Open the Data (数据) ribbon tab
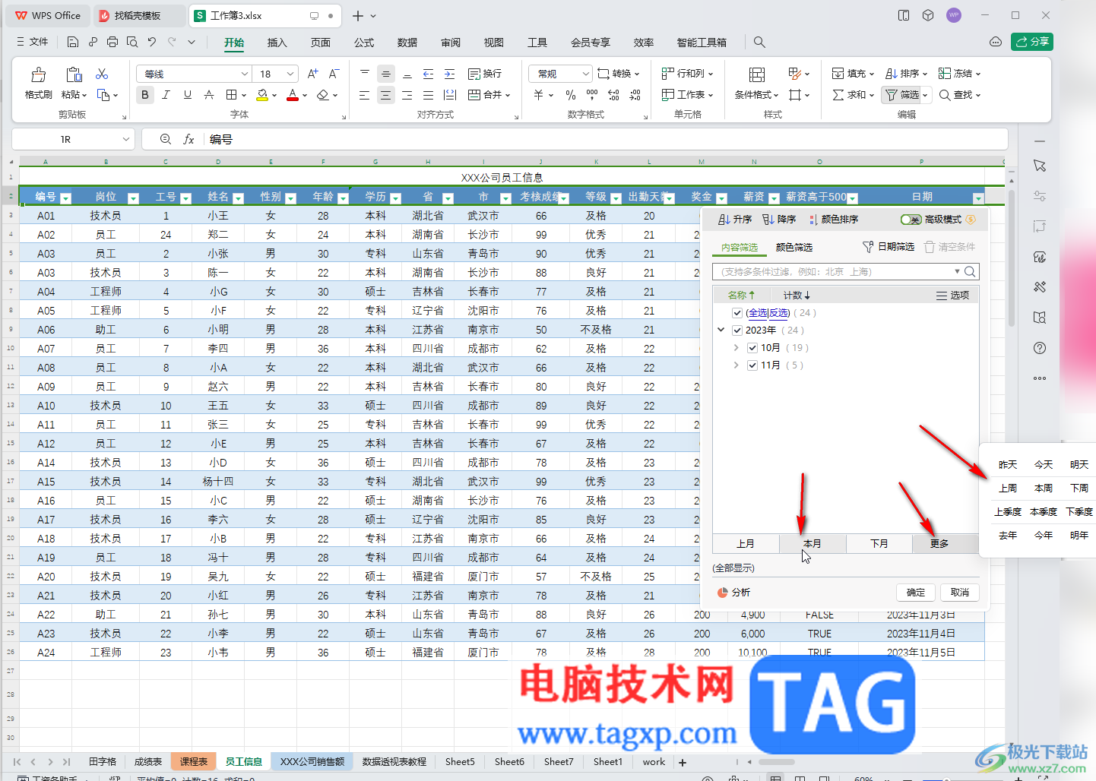 [407, 43]
